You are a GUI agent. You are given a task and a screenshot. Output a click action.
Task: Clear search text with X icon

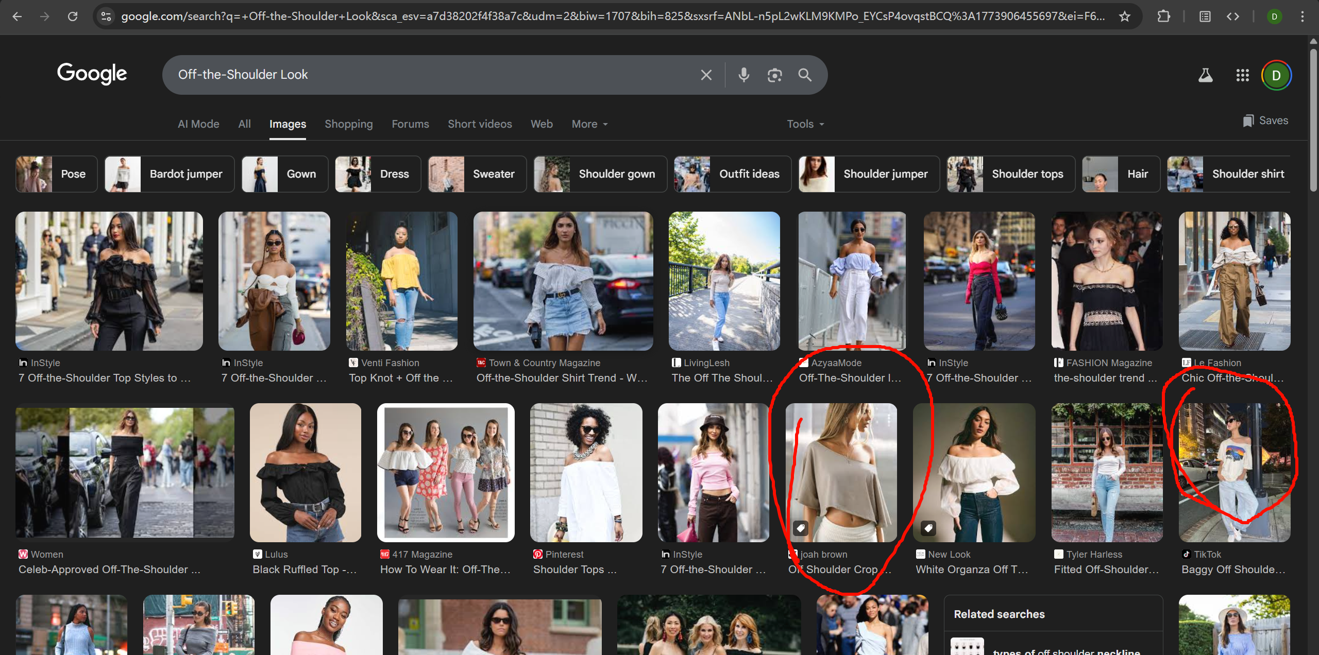pos(706,75)
